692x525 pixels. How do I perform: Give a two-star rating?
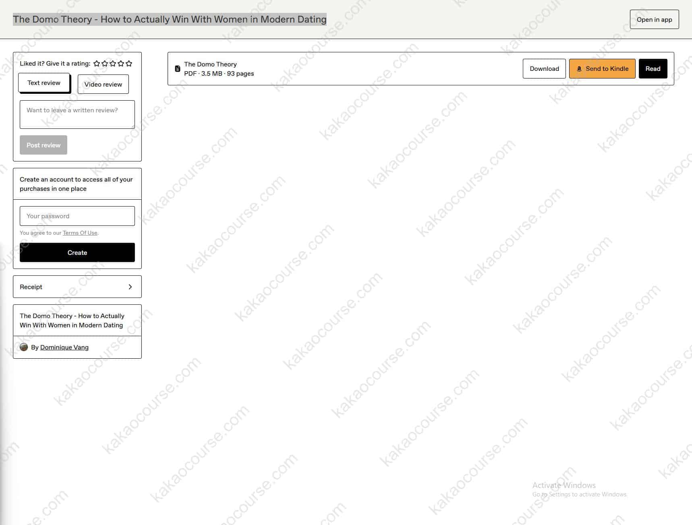(x=105, y=64)
